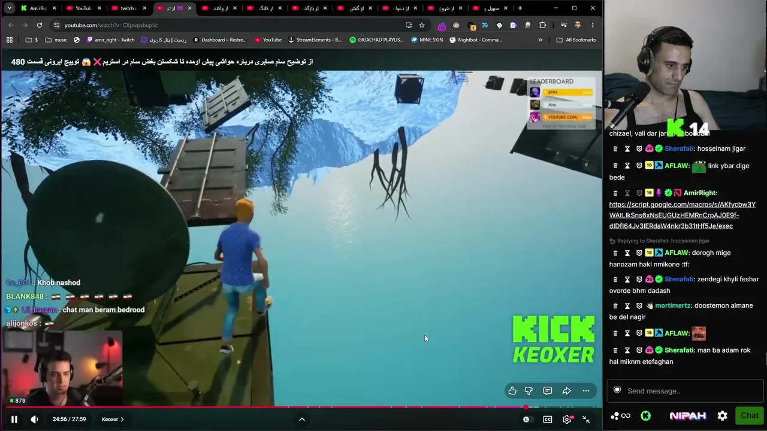Screen dimensions: 767x431
Task: Open more actions menu on the player
Action: [x=586, y=391]
